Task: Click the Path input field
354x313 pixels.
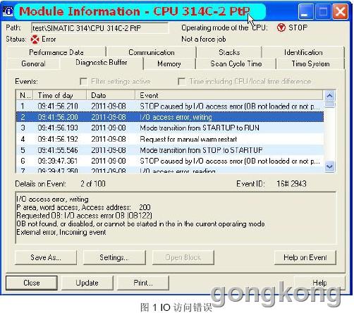Action: point(99,28)
